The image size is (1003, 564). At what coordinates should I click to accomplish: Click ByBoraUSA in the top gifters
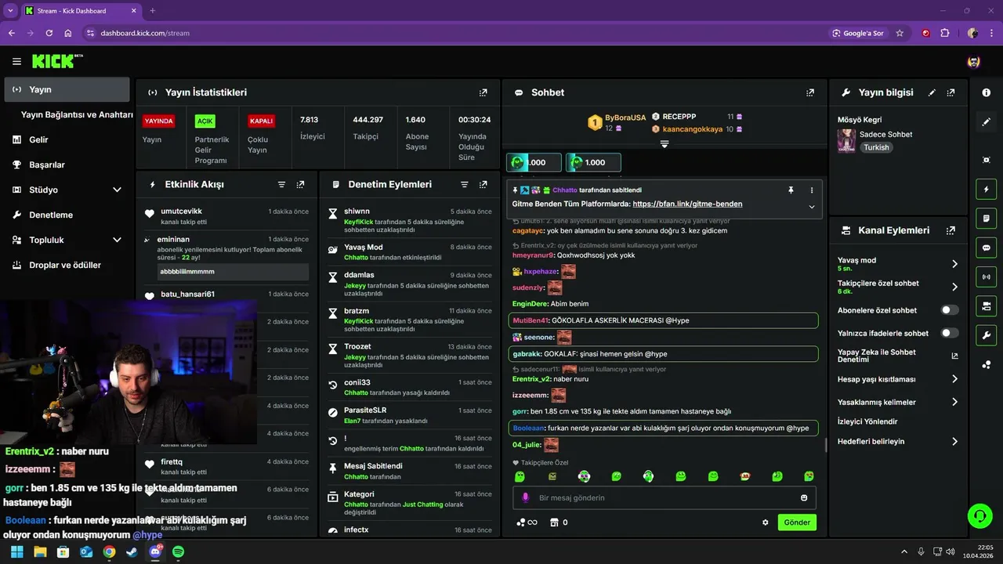tap(625, 117)
